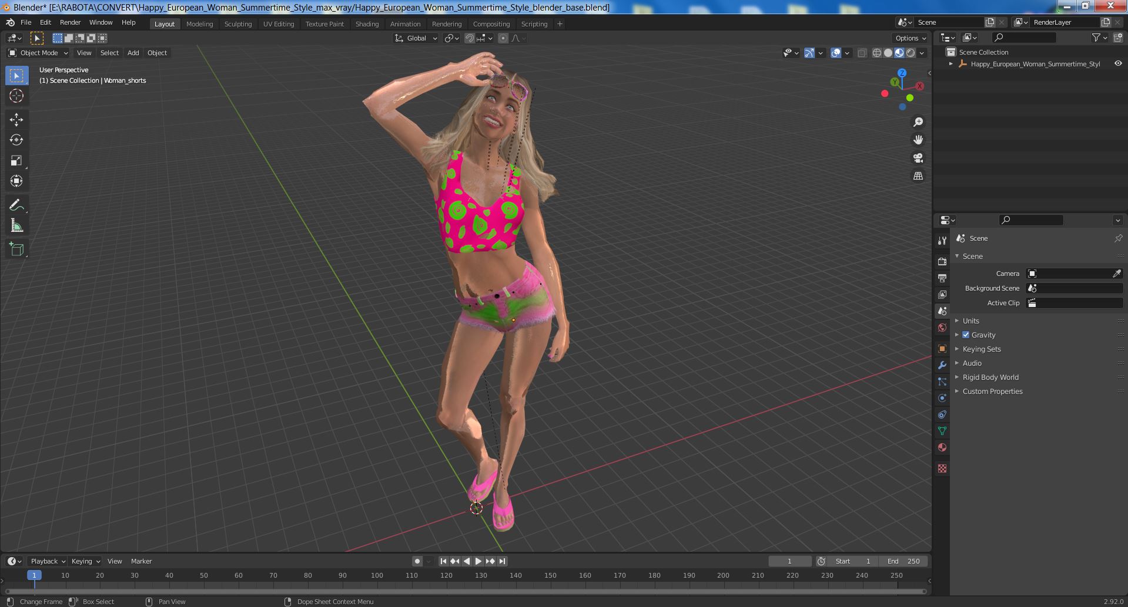Open the timeline Marker menu
The width and height of the screenshot is (1128, 607).
tap(141, 561)
